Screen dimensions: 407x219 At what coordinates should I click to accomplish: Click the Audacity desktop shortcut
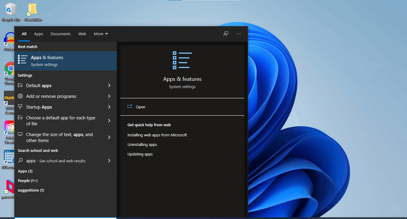[9, 42]
